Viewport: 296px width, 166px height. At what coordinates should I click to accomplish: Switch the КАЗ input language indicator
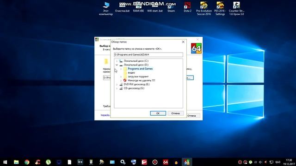(278, 162)
